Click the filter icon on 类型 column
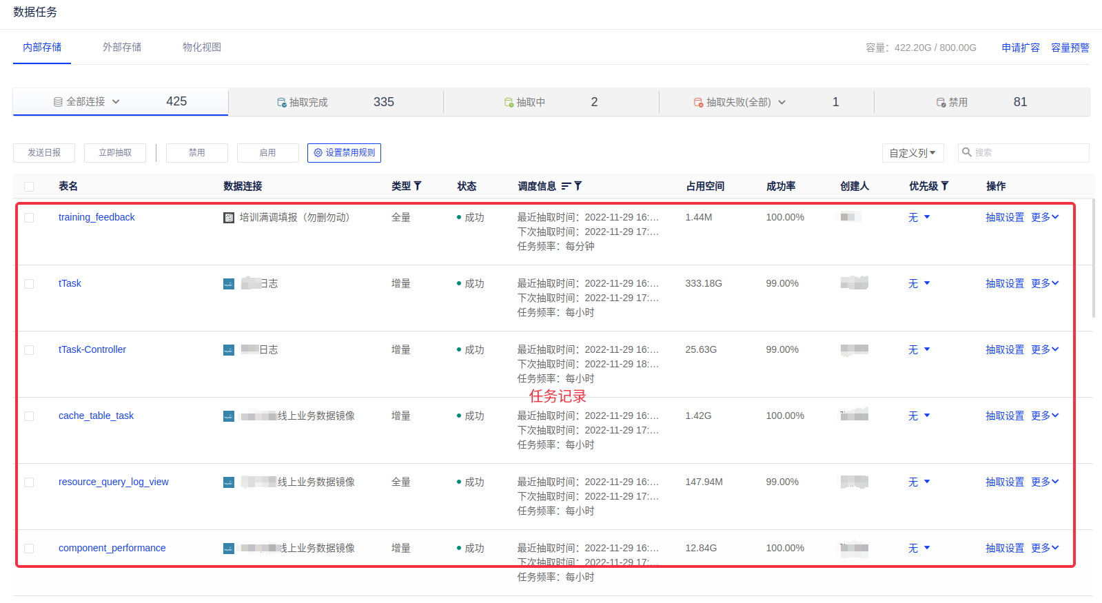 (418, 186)
